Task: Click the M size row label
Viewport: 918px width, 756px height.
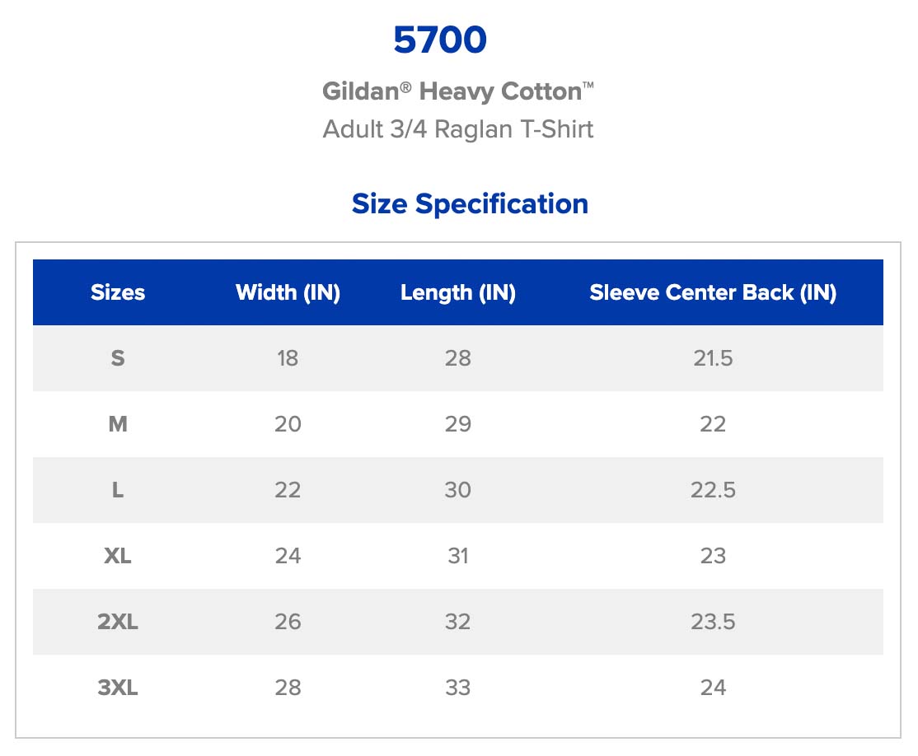Action: point(118,424)
